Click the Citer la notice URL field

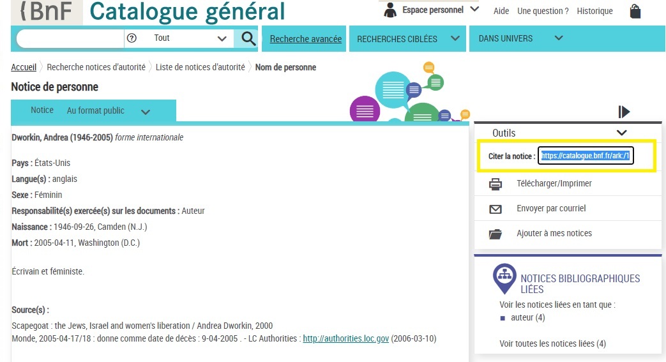pyautogui.click(x=586, y=156)
